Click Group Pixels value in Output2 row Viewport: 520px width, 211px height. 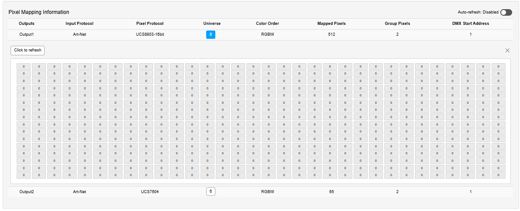tap(397, 191)
